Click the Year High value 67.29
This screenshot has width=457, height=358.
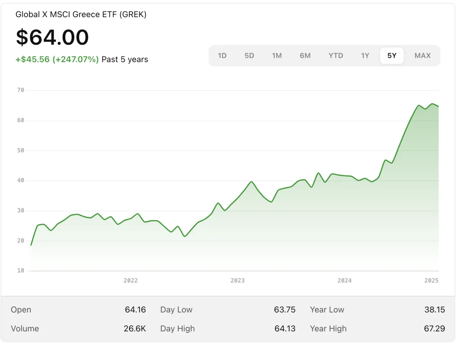click(x=434, y=329)
